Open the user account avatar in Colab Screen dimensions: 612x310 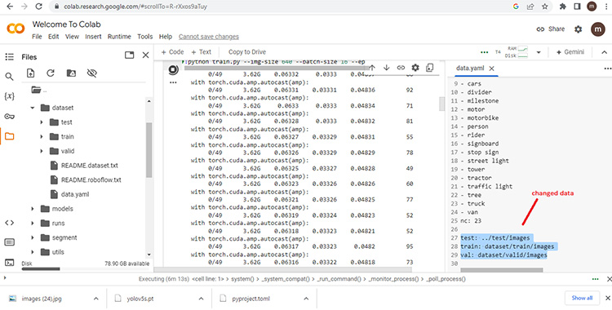coord(597,29)
